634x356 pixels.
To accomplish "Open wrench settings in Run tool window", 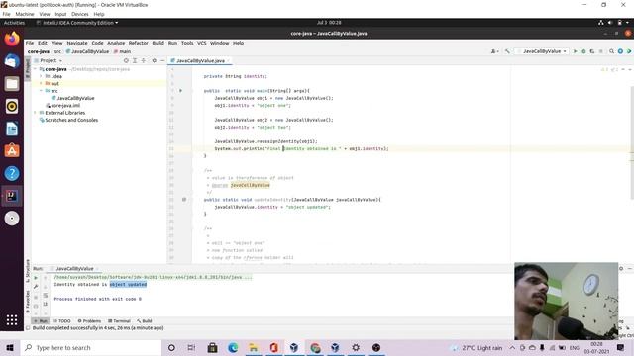I will 36,287.
